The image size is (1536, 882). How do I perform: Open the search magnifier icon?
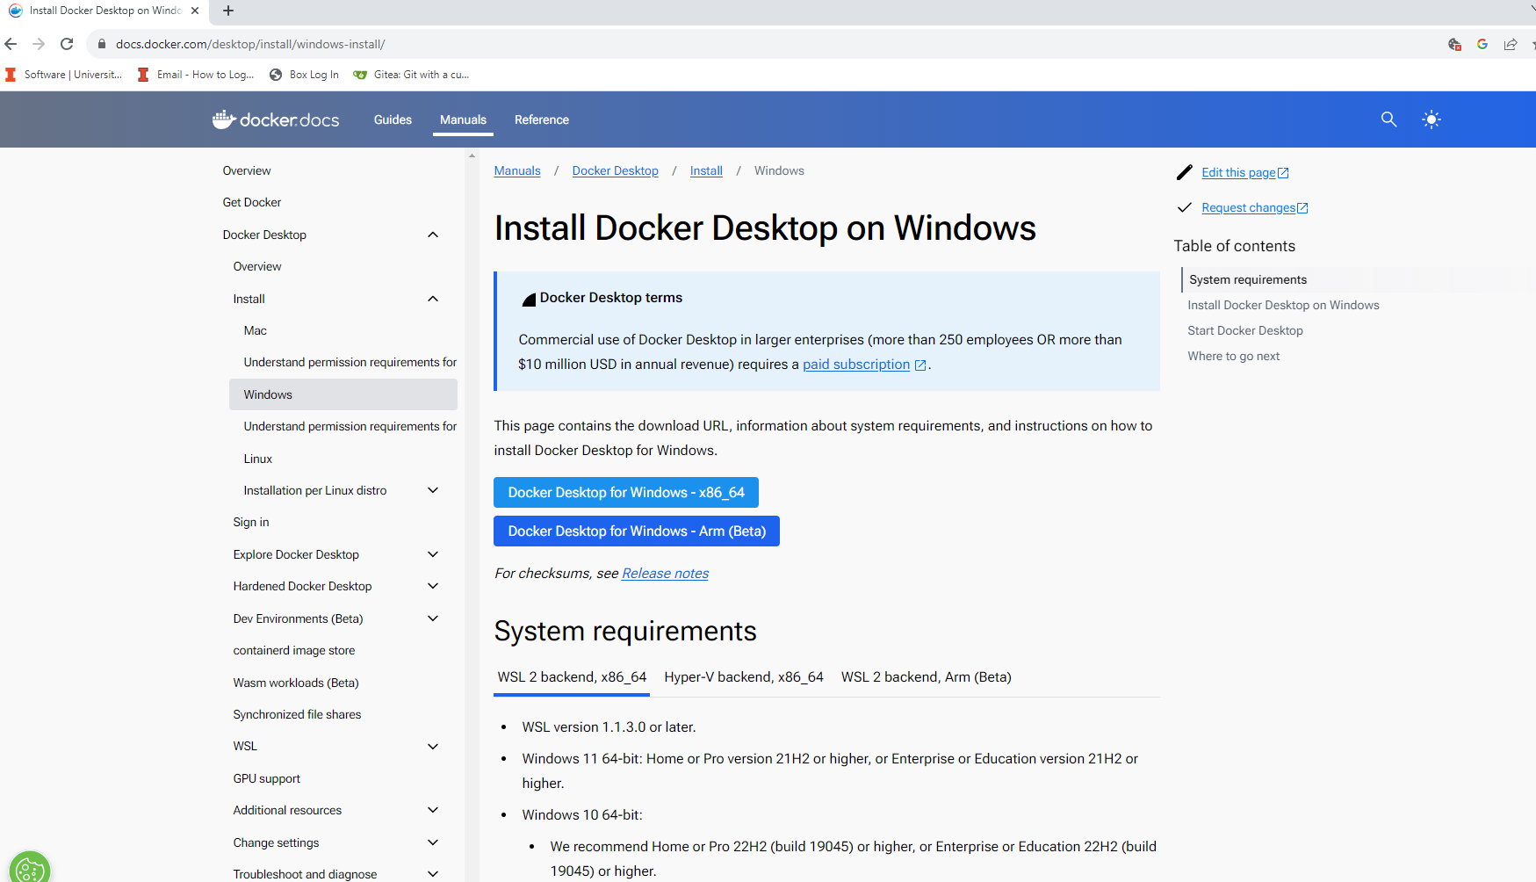click(x=1388, y=119)
